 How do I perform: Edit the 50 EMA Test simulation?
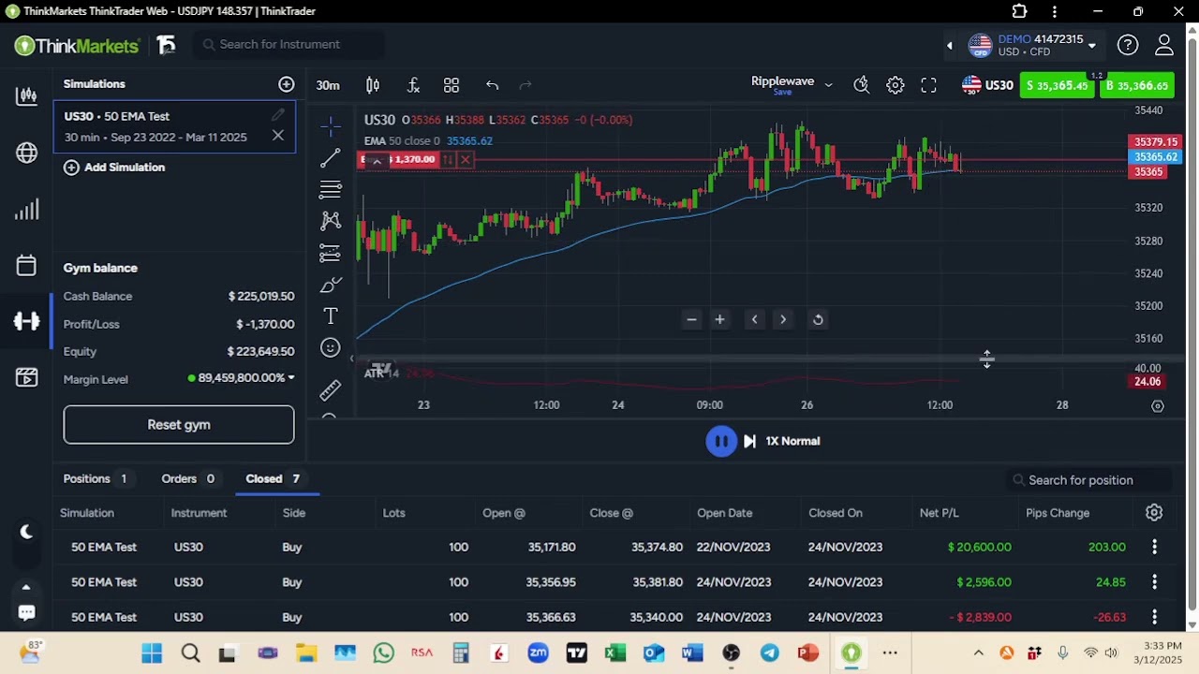(x=278, y=115)
